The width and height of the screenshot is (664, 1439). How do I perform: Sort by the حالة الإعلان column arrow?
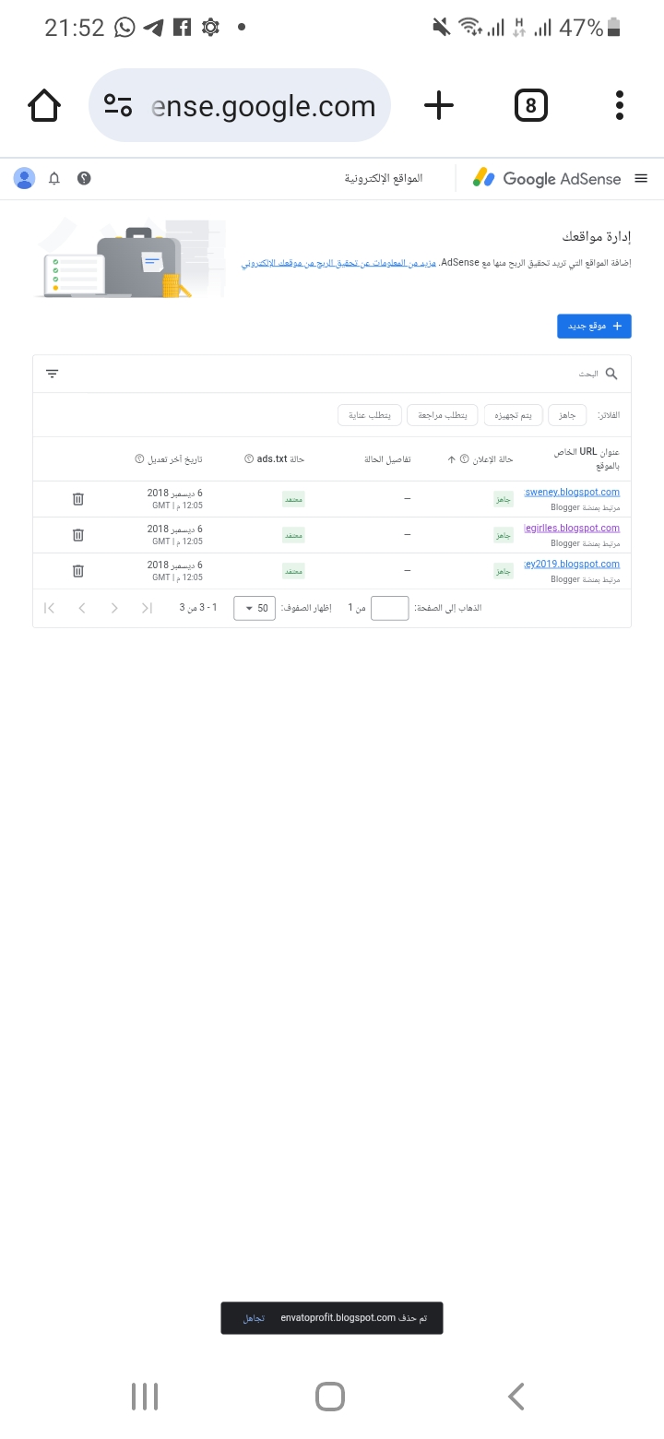pos(451,459)
